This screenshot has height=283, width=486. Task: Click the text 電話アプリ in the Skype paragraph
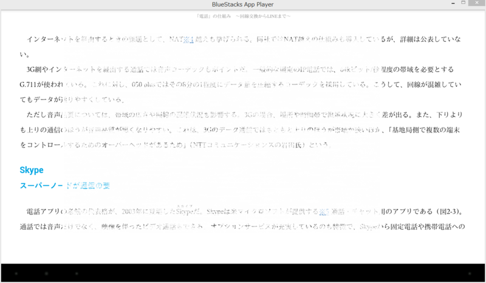click(x=43, y=212)
